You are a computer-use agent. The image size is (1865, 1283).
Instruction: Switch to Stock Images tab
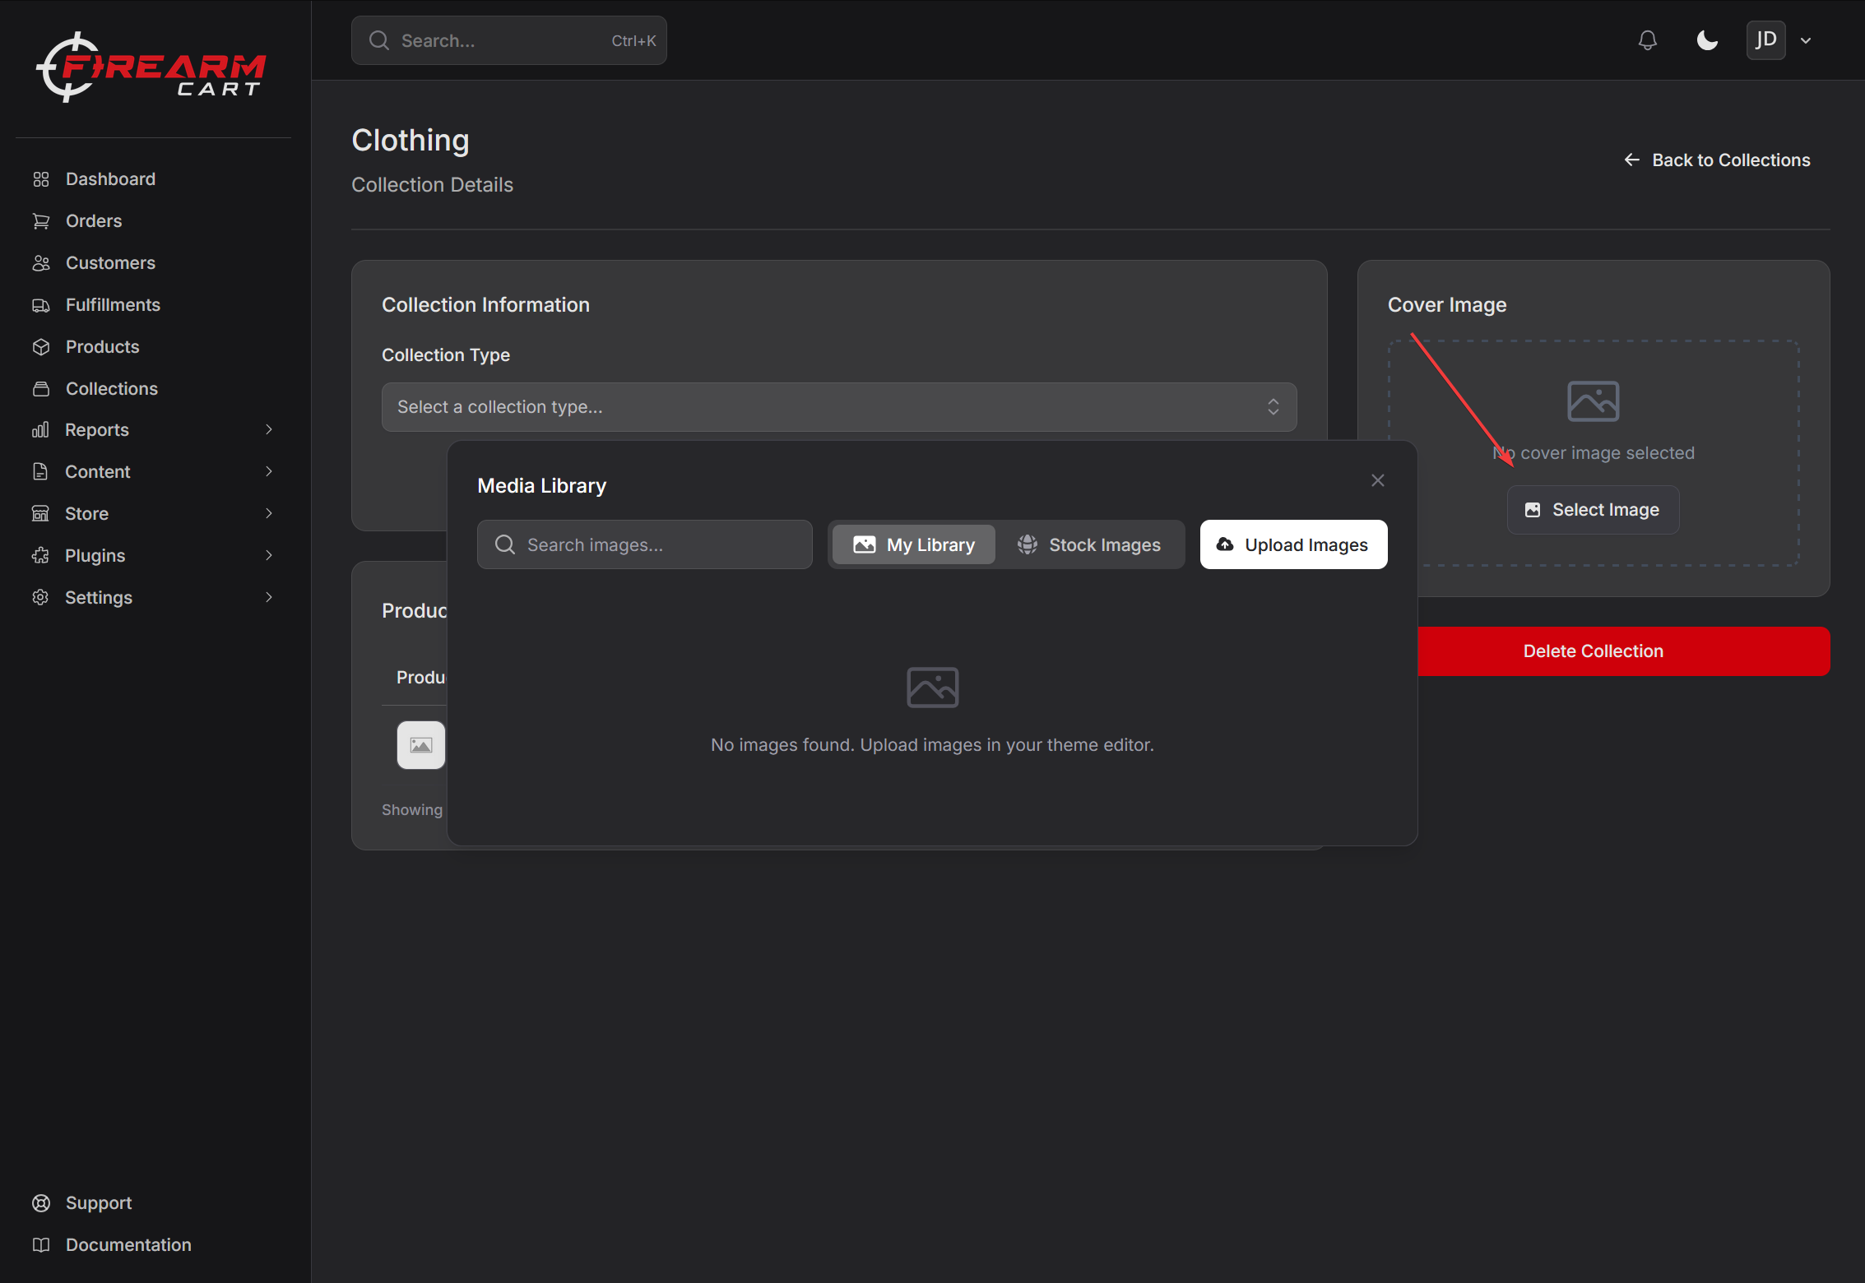coord(1089,544)
